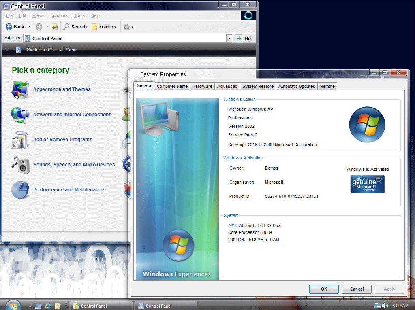Select the General tab in System Properties

coord(144,86)
